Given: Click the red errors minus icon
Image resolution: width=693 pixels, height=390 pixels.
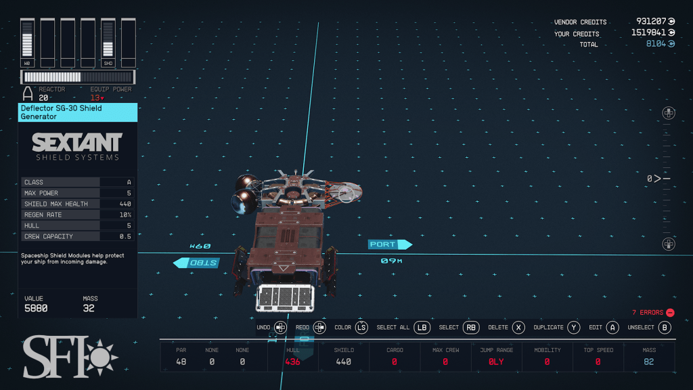Looking at the screenshot, I should pyautogui.click(x=670, y=313).
